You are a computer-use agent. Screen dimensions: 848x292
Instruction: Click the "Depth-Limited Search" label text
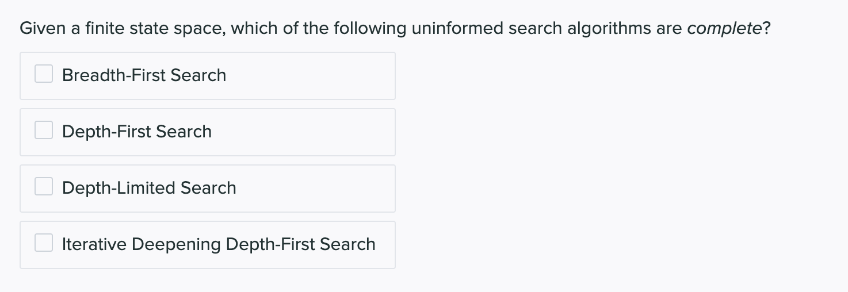[x=149, y=188]
